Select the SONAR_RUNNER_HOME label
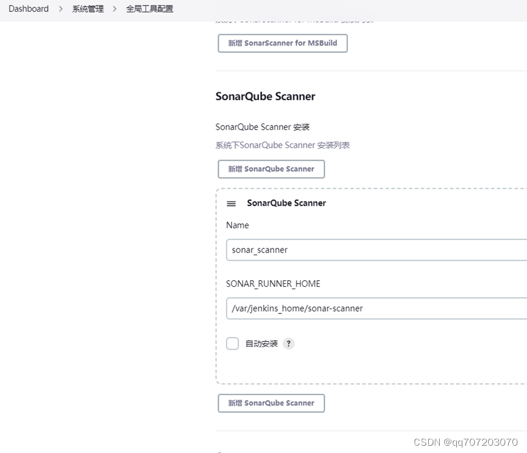527x453 pixels. [x=273, y=284]
